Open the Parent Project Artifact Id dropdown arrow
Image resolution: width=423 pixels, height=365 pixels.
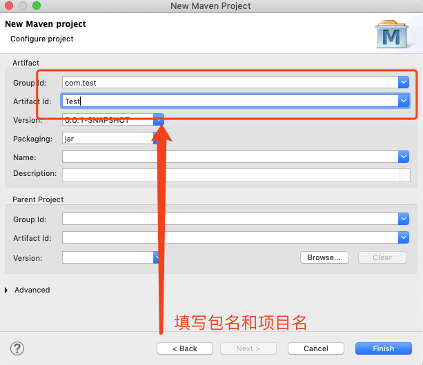(404, 237)
